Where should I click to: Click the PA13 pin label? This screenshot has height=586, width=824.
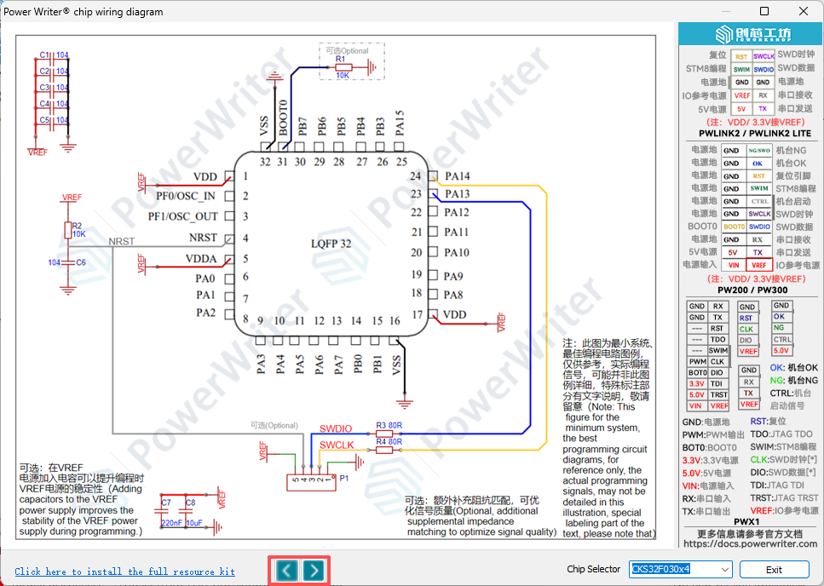click(x=458, y=194)
